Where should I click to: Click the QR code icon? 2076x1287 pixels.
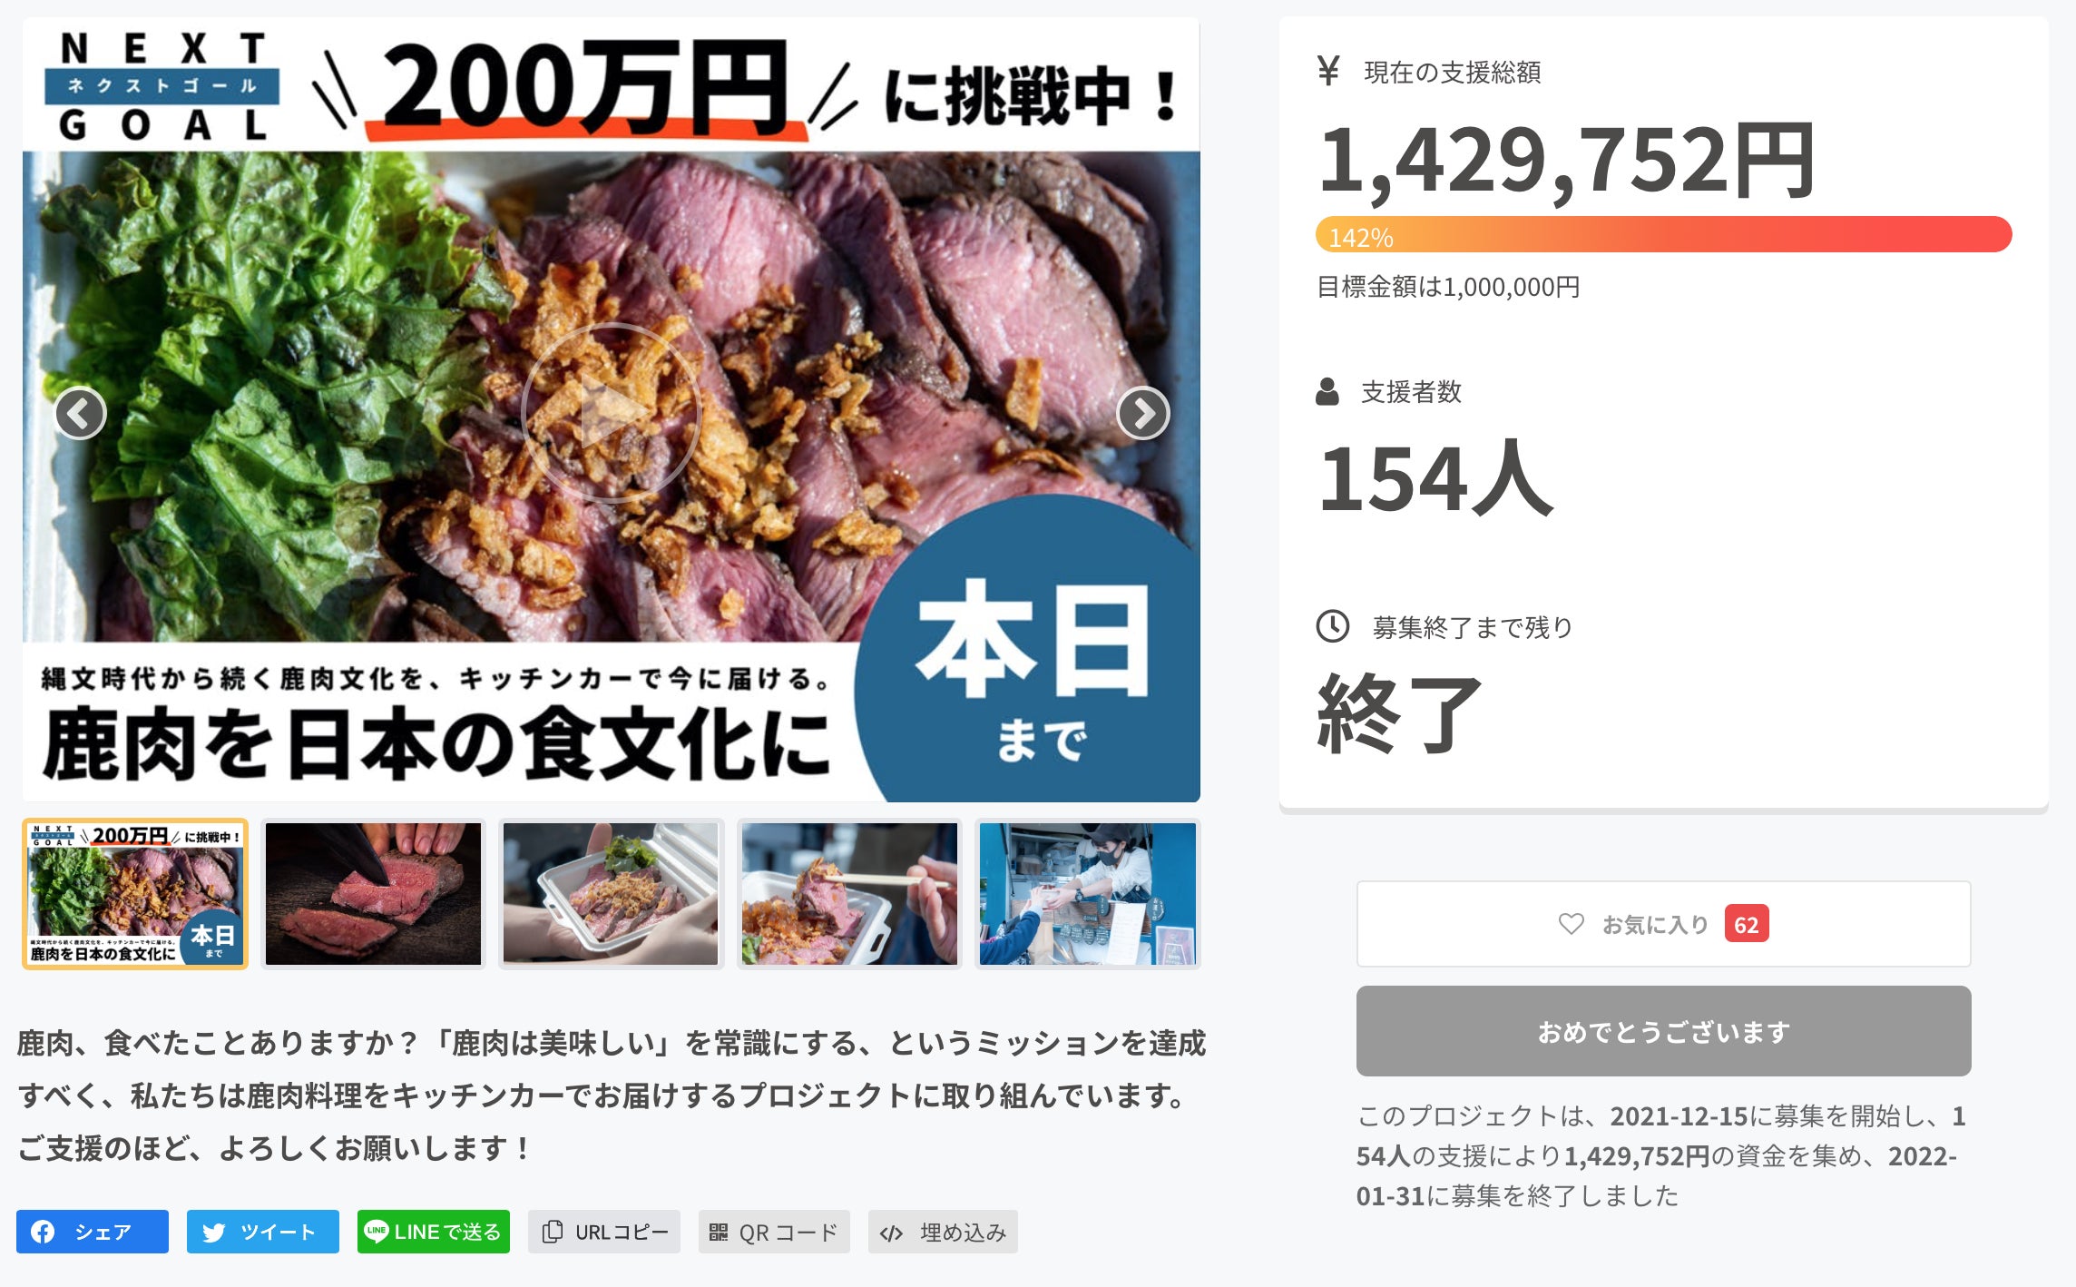pos(719,1233)
